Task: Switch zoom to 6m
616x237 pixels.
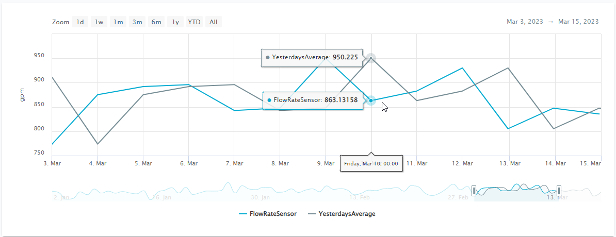Action: (156, 22)
